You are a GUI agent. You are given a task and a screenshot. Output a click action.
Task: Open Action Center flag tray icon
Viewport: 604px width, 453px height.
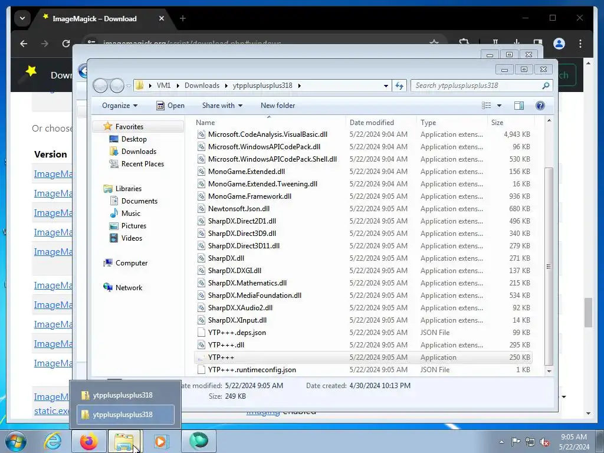pyautogui.click(x=516, y=442)
